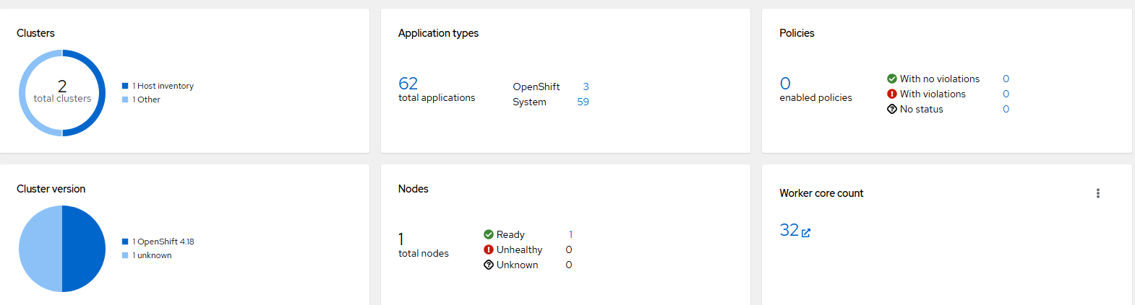Click the No status diamond icon

tap(892, 109)
